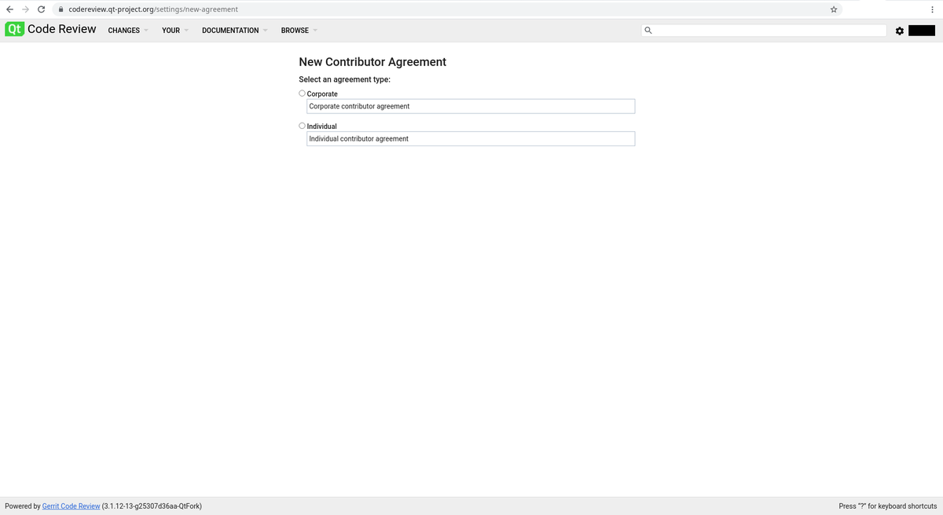
Task: Open the browser three-dot menu
Action: point(932,9)
